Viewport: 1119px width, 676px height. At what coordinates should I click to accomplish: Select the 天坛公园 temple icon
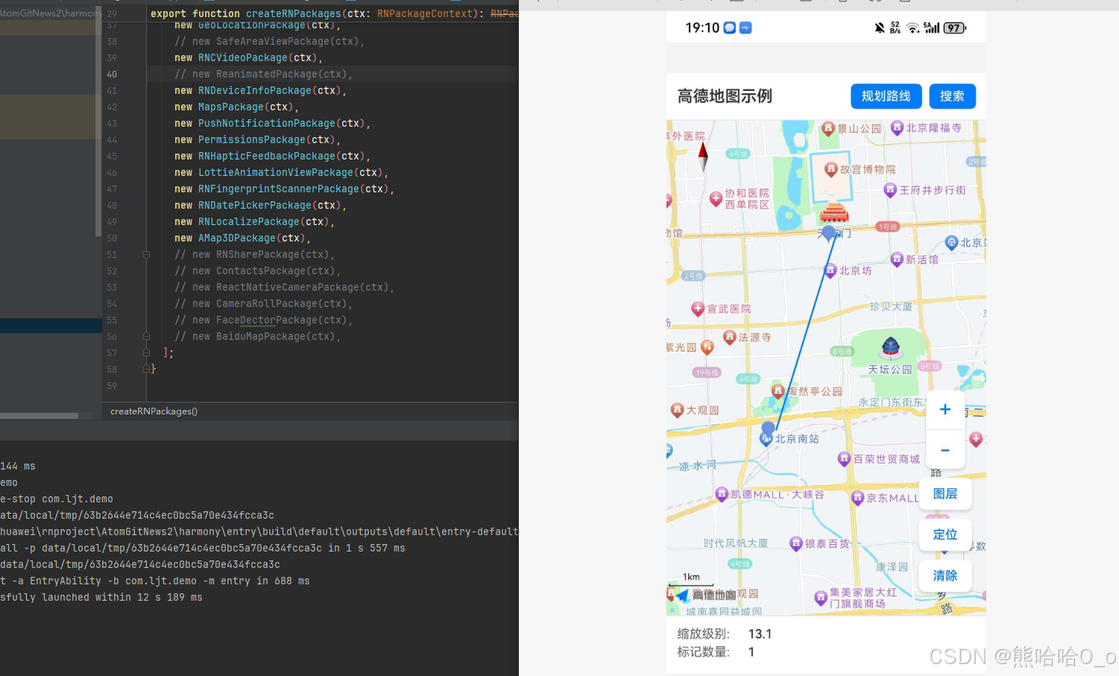[890, 347]
